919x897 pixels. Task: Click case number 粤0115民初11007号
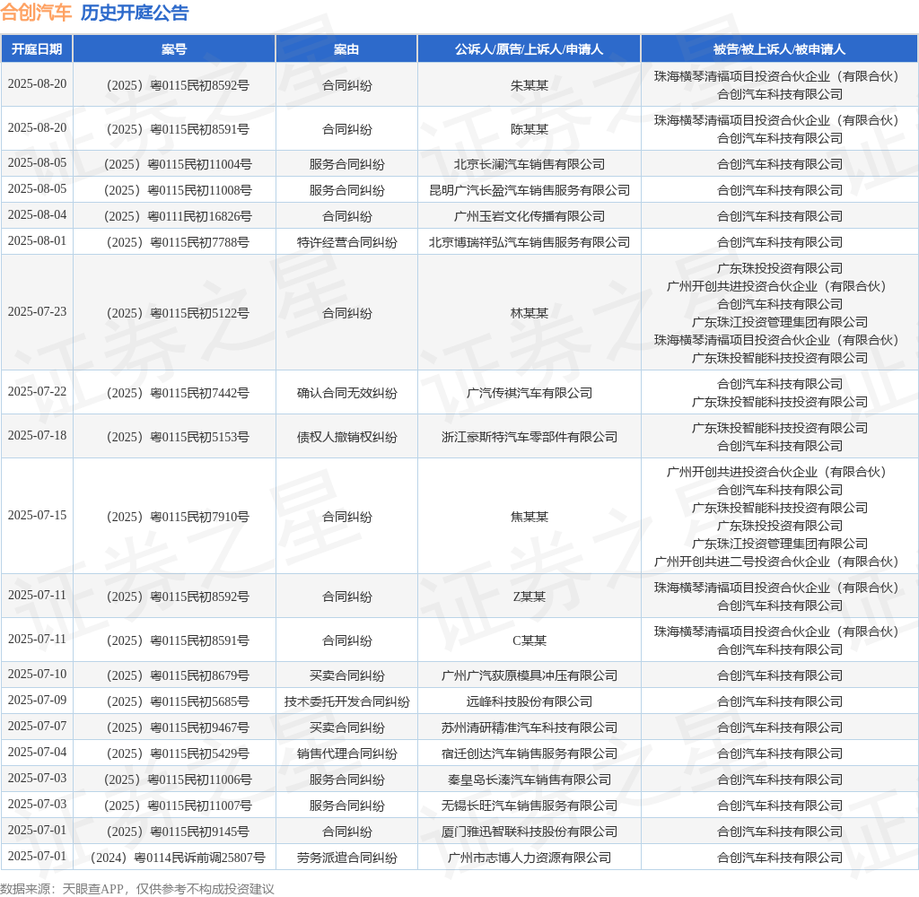click(x=178, y=806)
